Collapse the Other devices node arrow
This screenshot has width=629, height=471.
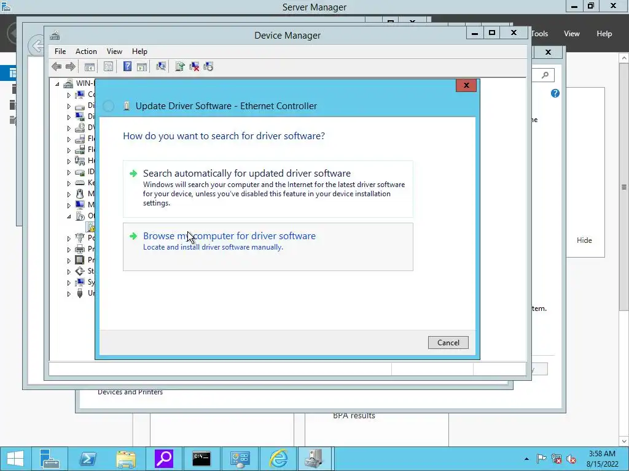point(69,216)
